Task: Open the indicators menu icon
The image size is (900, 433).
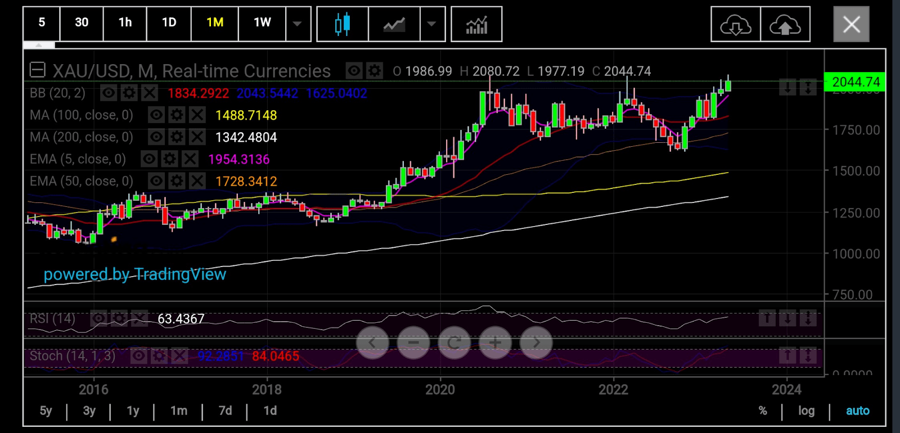Action: pyautogui.click(x=476, y=24)
